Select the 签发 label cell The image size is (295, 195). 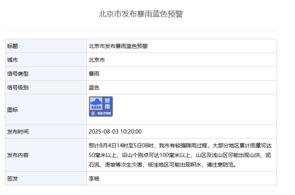tap(46, 179)
